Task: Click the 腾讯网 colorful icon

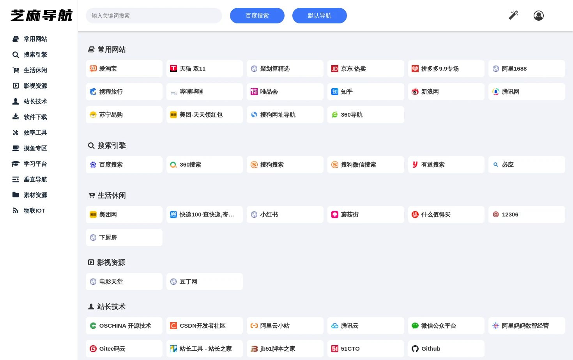Action: 496,92
